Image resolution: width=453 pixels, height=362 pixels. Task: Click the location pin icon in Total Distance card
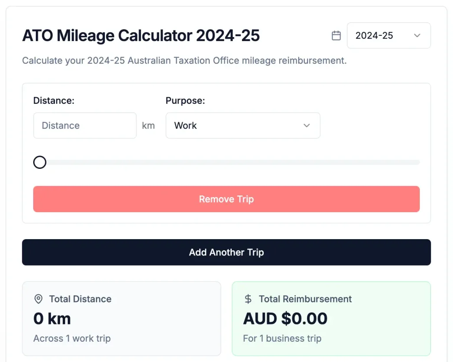[x=38, y=299]
